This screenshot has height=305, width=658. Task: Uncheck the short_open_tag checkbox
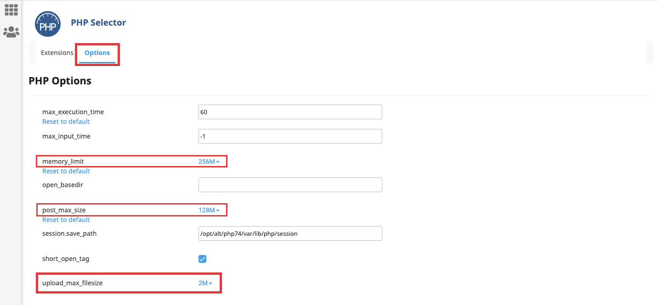click(202, 259)
